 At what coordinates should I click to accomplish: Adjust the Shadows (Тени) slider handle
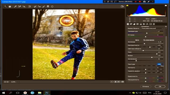(x=157, y=54)
